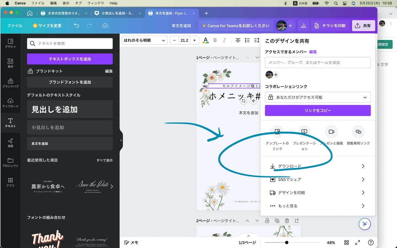Open the line spacing control
397x248 pixels.
[x=257, y=40]
